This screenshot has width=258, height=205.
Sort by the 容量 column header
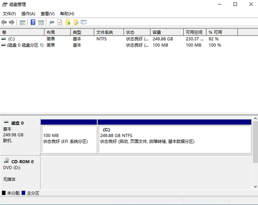167,32
